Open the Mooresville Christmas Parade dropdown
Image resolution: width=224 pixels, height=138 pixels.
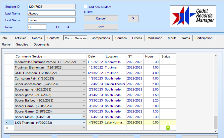84,62
